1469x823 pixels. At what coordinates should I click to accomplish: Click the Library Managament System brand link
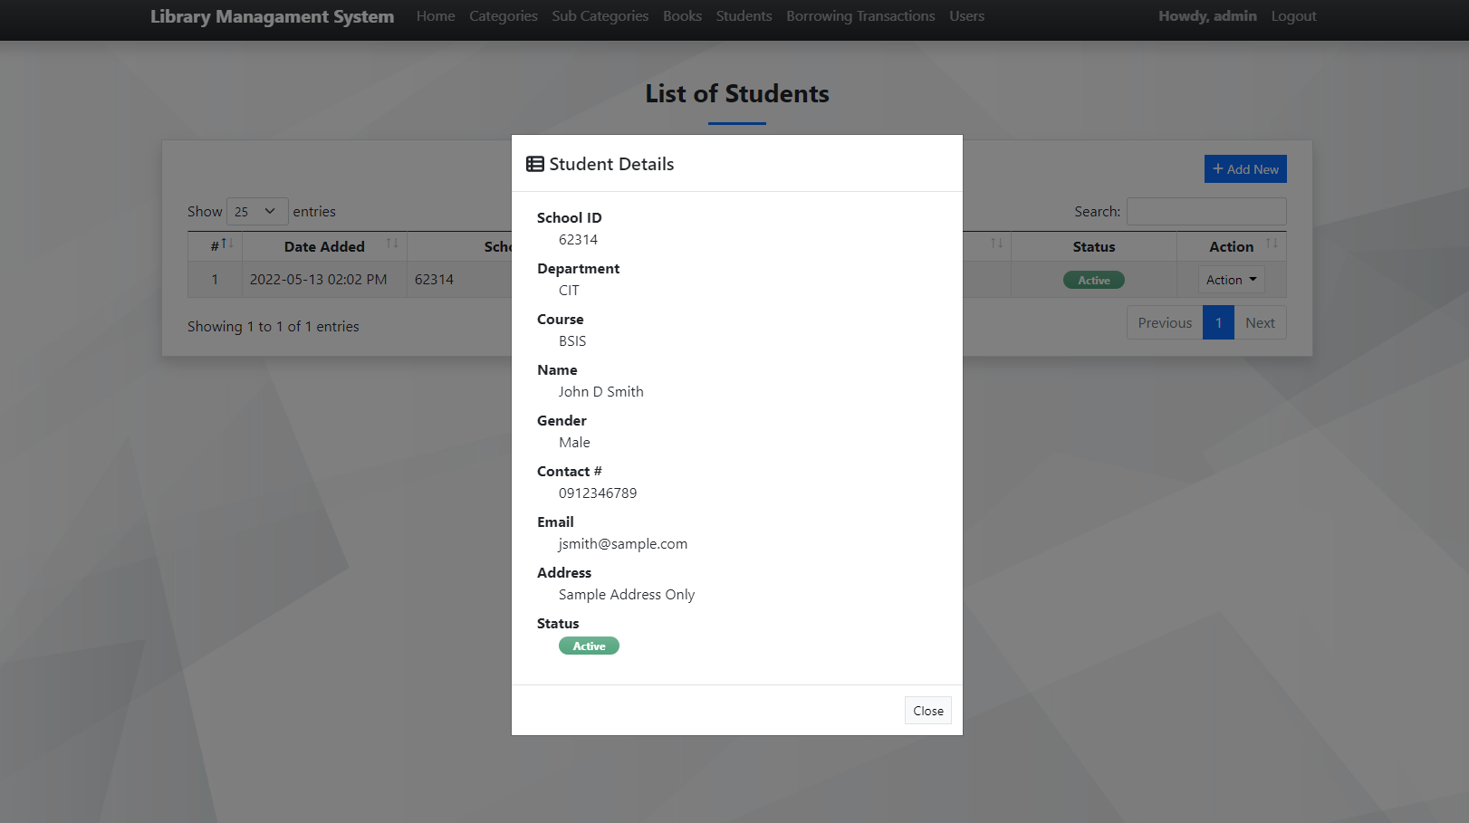272,16
